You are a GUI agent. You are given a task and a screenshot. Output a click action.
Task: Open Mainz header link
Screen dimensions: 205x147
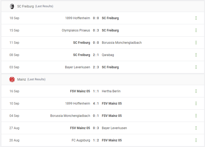pos(22,79)
